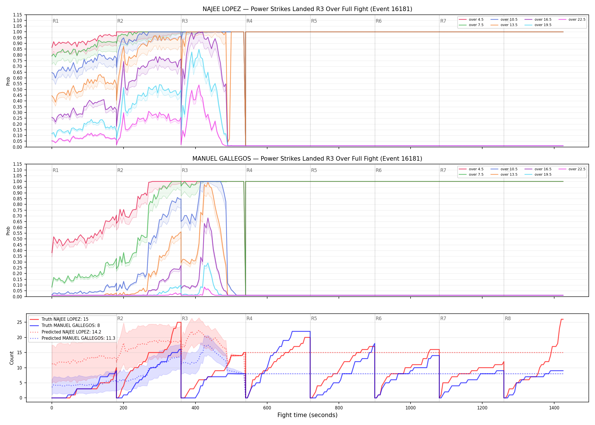Click the R5 round marker in Najee Lopez chart

[314, 21]
